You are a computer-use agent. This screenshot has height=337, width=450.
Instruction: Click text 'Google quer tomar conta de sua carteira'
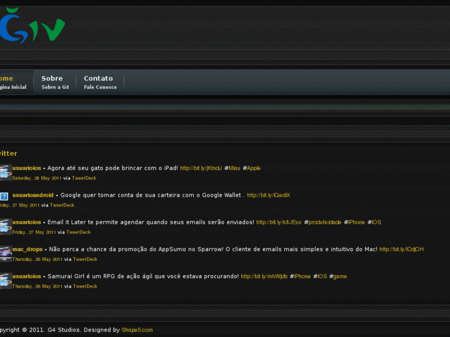[120, 195]
